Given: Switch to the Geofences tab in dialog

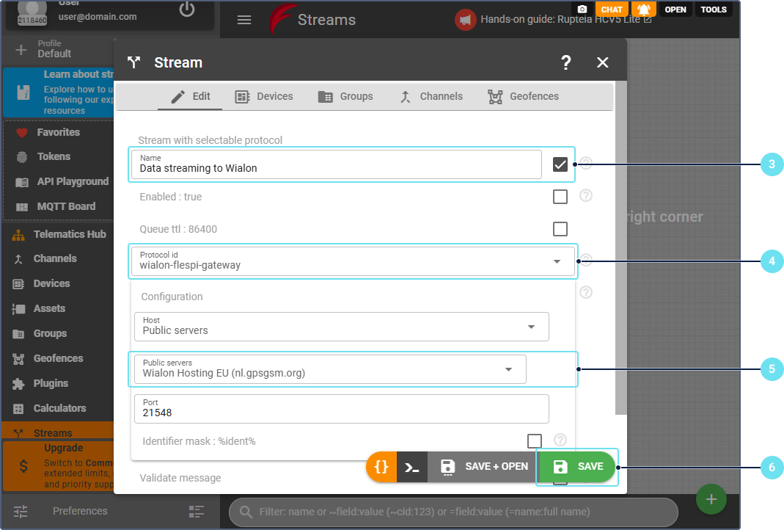Looking at the screenshot, I should (x=524, y=97).
